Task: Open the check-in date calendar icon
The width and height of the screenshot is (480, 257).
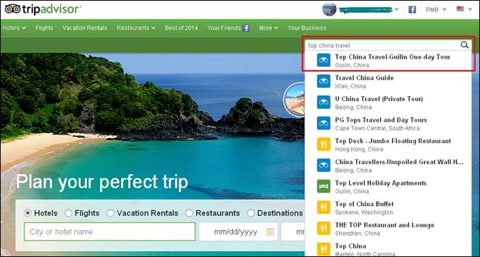Action: point(270,232)
